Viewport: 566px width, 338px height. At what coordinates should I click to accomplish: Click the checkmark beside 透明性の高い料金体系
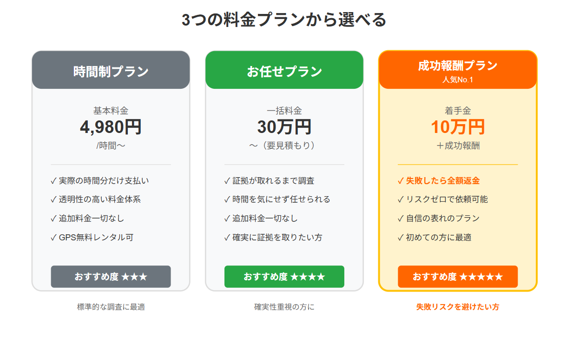[53, 199]
